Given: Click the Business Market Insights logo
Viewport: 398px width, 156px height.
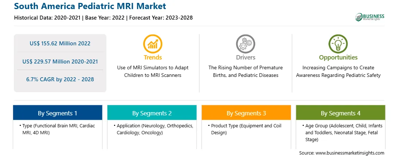Looking at the screenshot, I should [370, 17].
